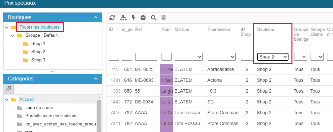Collapse the Groupe : Default tree node
The width and height of the screenshot is (333, 132).
(13, 35)
